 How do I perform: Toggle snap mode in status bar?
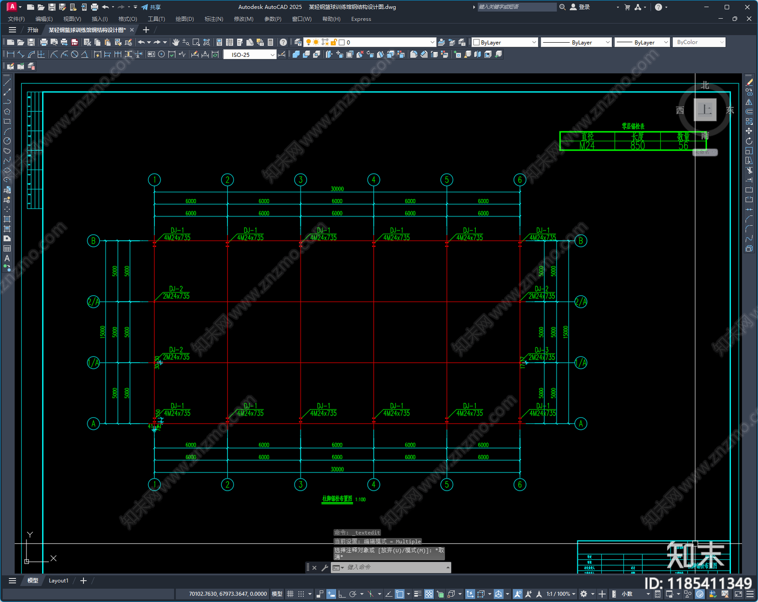click(301, 594)
